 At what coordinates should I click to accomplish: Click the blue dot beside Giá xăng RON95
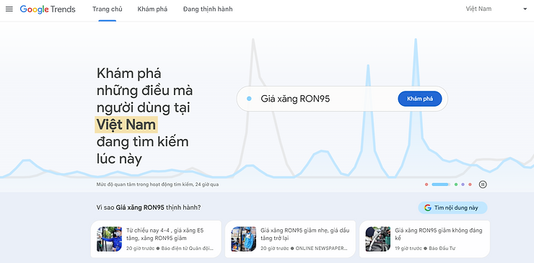click(249, 99)
